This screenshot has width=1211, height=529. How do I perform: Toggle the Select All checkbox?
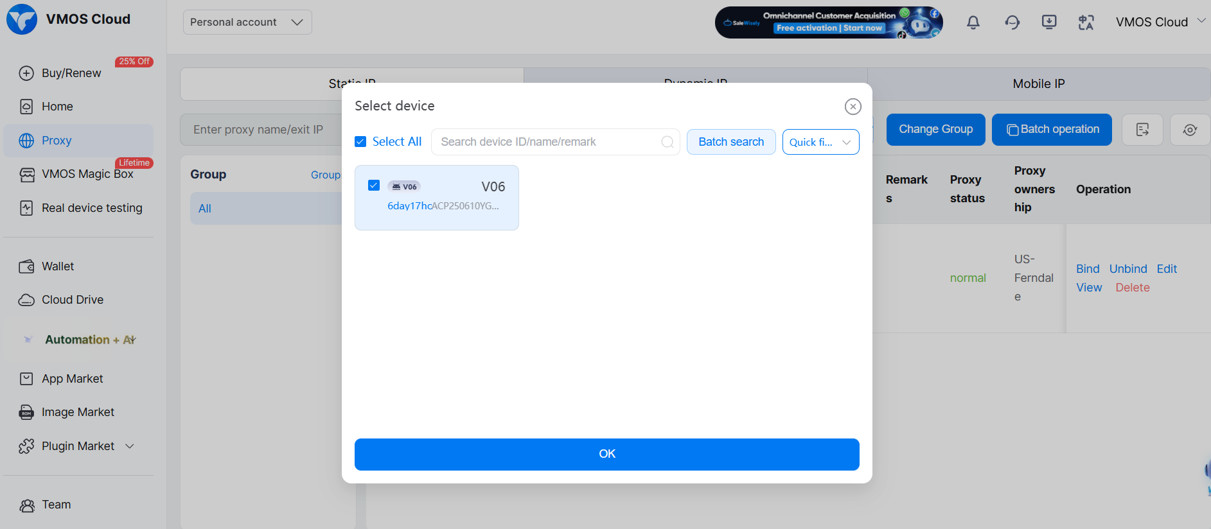[x=360, y=142]
